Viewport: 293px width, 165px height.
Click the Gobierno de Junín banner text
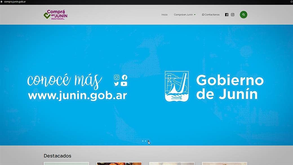click(230, 87)
